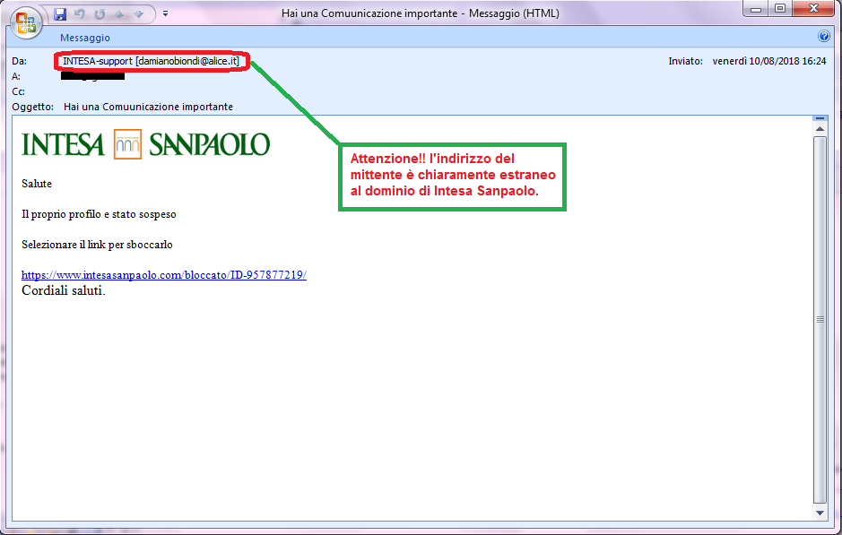Screen dimensions: 842x535
Task: Open the intesasanpaolo.com bloccato link
Action: coord(164,275)
